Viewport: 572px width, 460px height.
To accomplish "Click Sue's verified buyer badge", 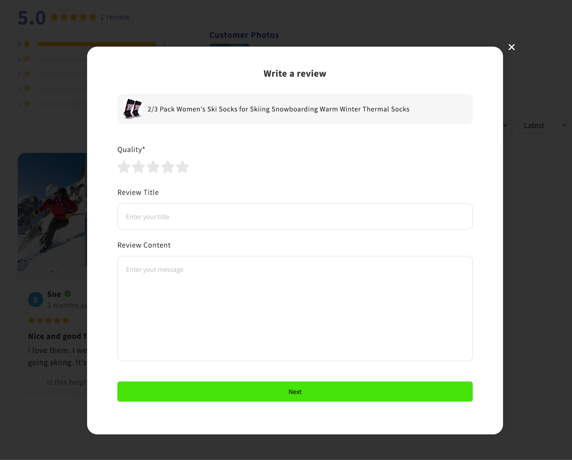I will 68,294.
